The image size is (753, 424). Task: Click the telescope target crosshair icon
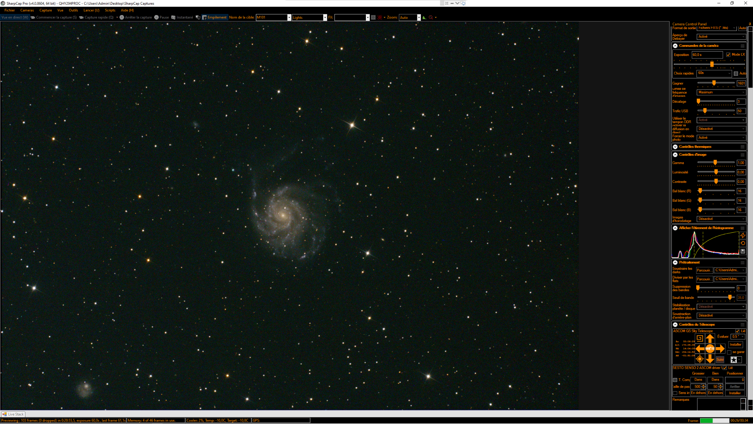(x=700, y=359)
